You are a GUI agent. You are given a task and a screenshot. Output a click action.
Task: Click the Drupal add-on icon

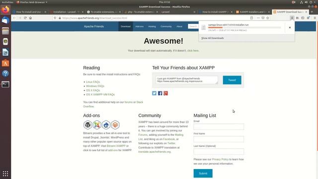click(106, 125)
